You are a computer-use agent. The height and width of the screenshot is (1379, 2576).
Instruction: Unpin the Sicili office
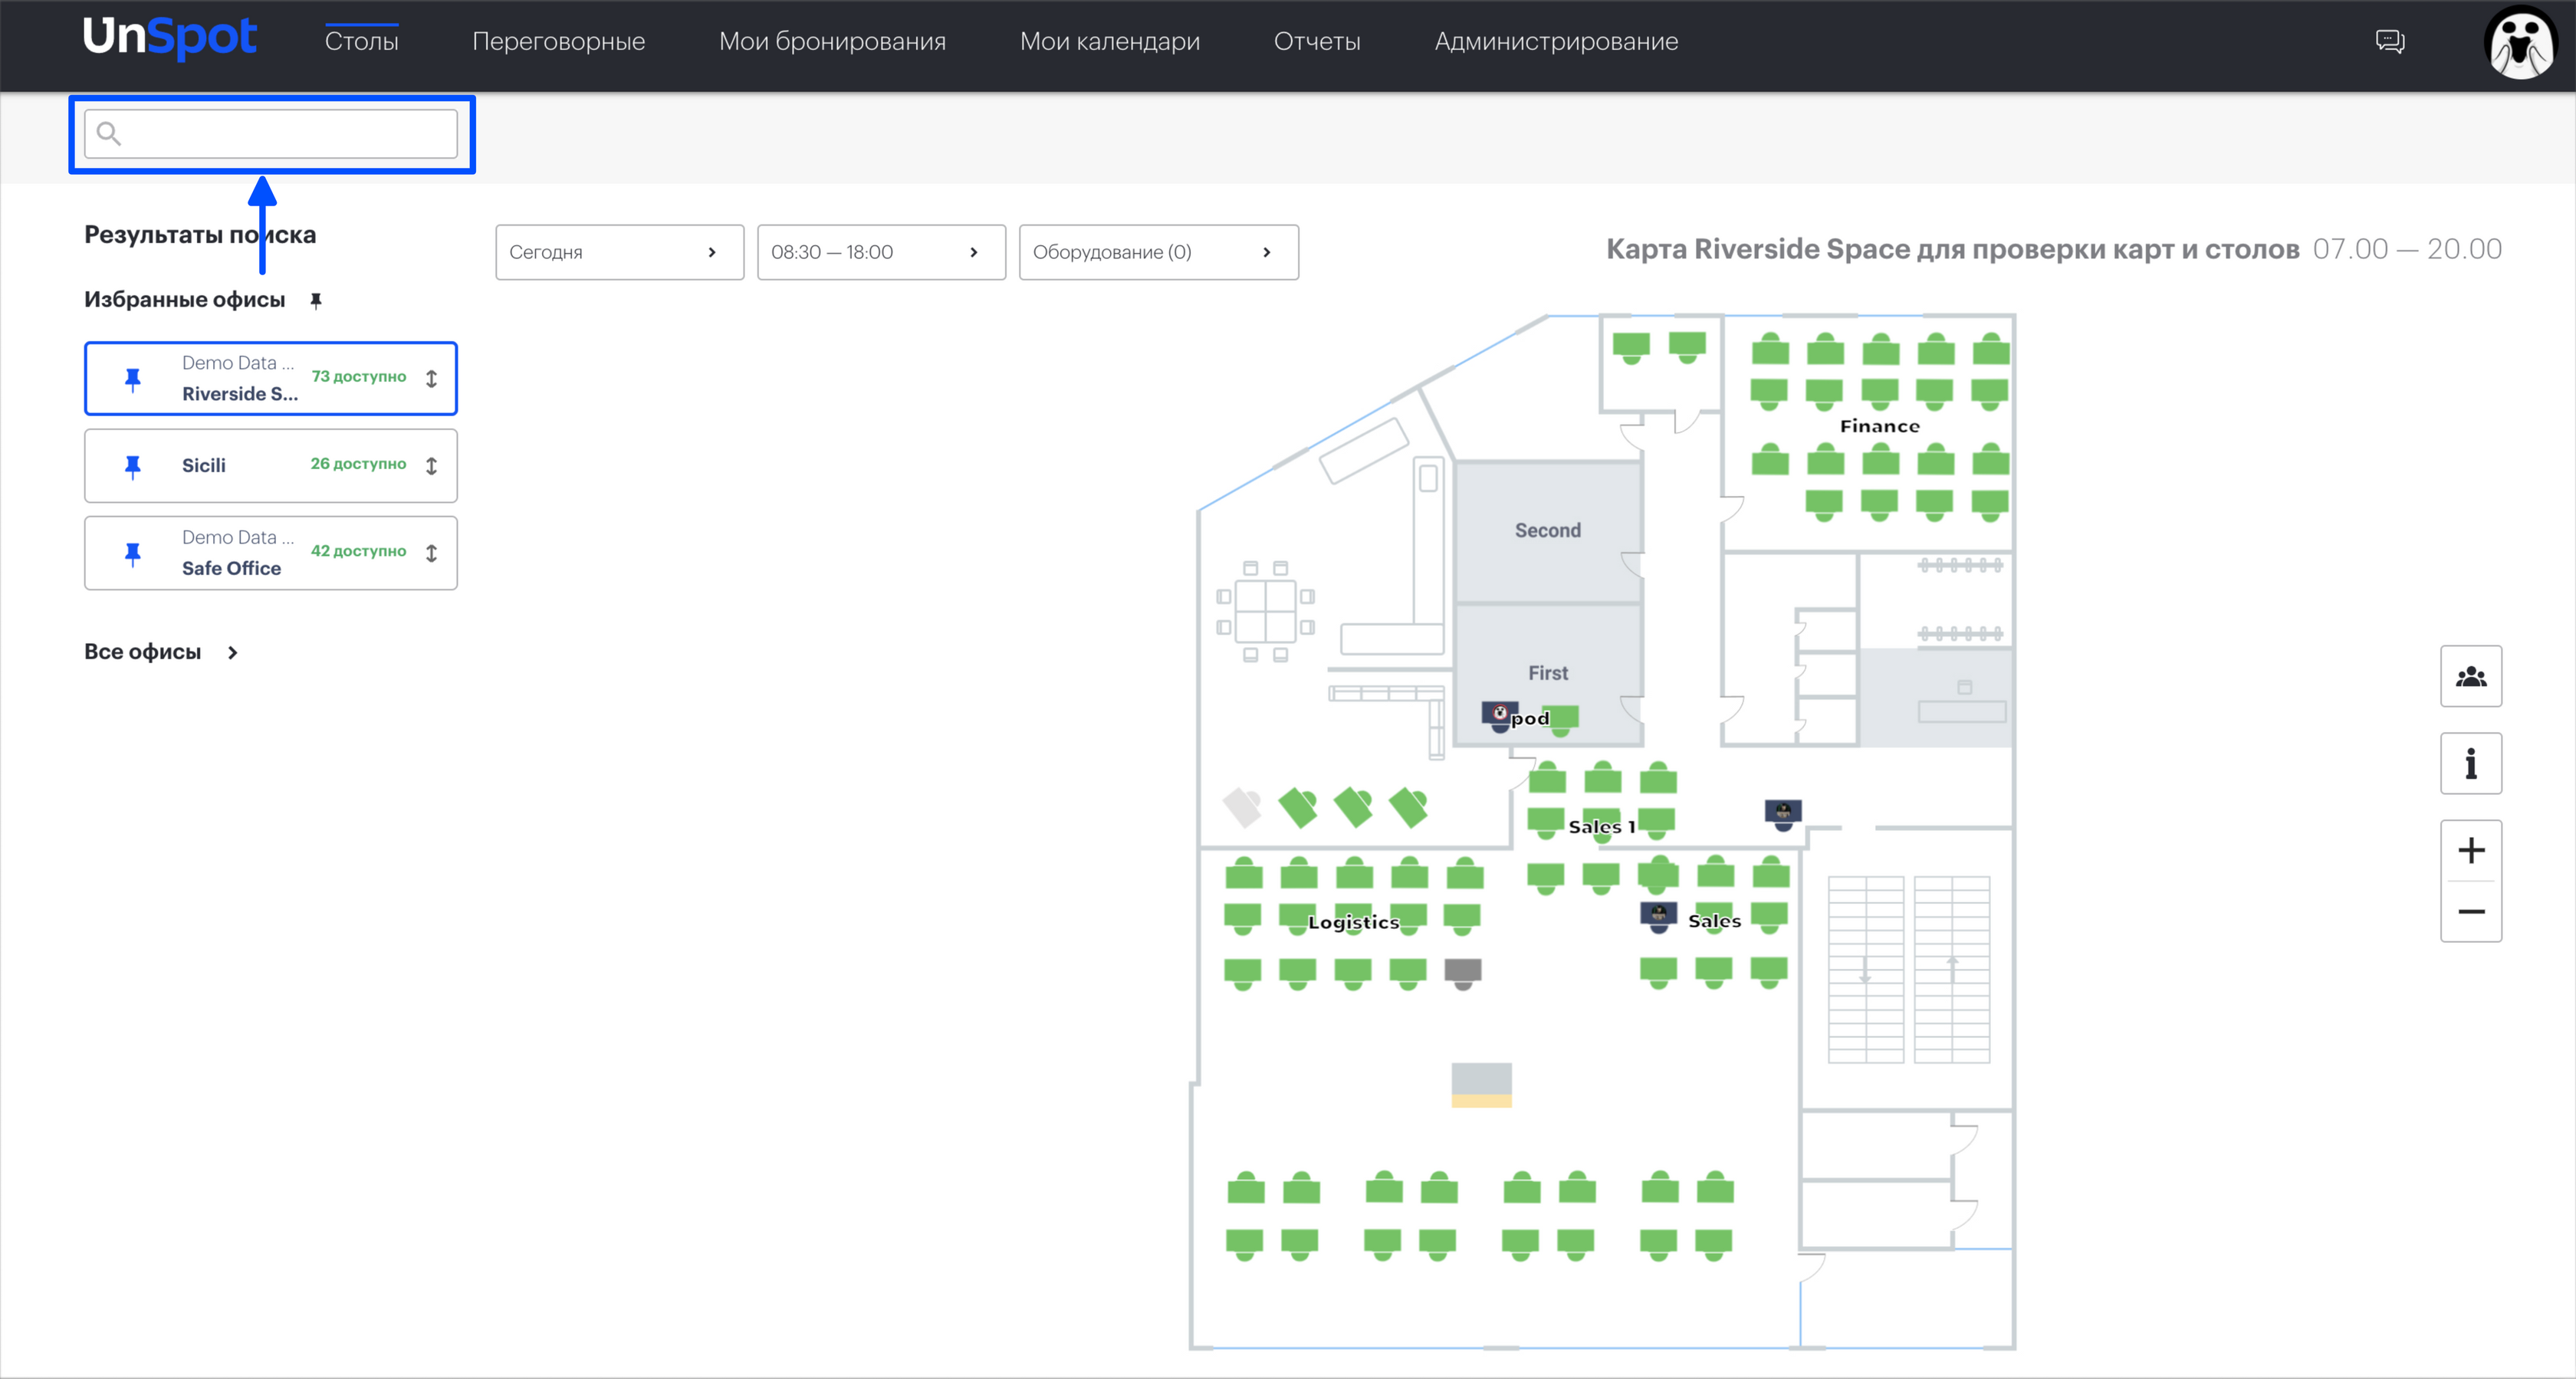133,466
